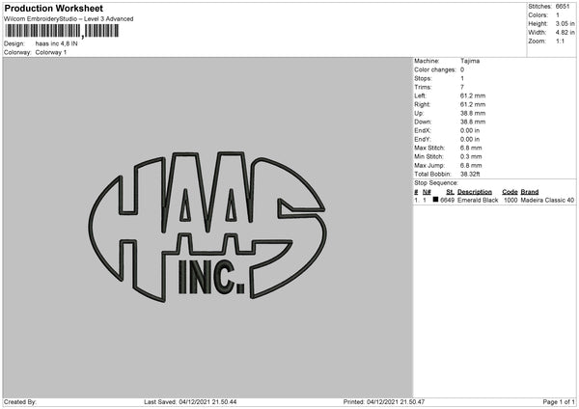This screenshot has width=579, height=409.
Task: Select the Color changes value 0
Action: pyautogui.click(x=462, y=69)
